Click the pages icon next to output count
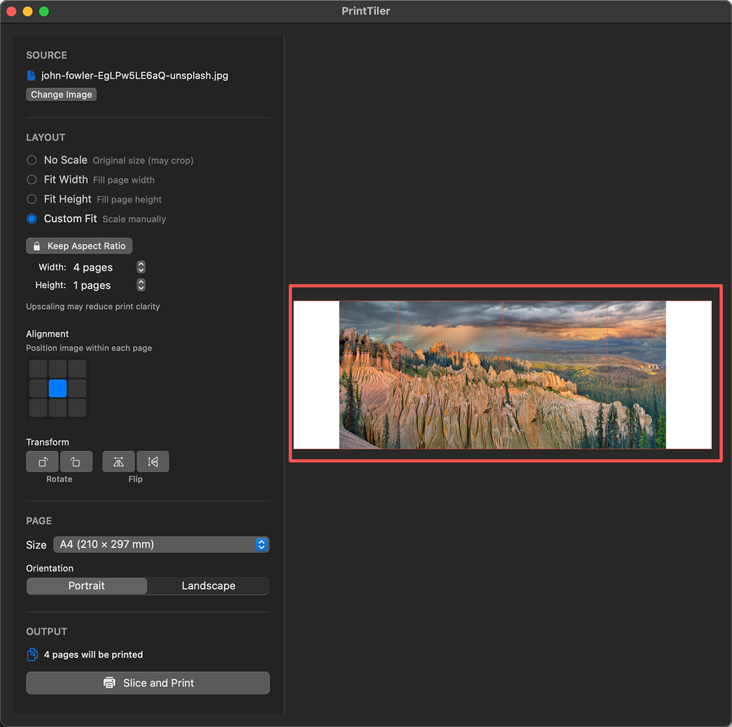 32,654
